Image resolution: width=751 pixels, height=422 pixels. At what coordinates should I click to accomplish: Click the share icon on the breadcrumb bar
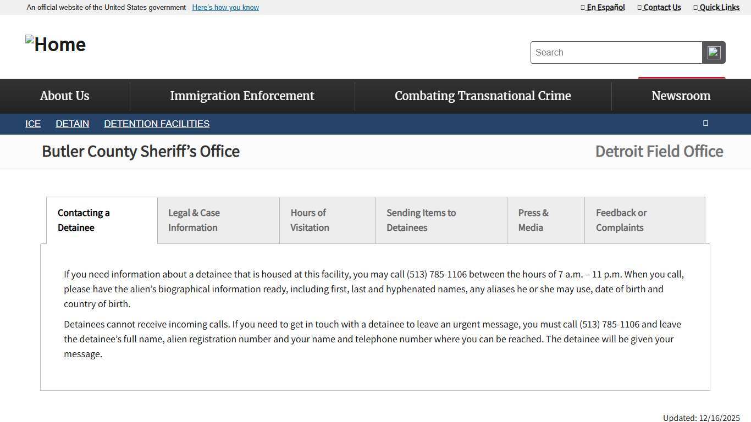coord(705,123)
